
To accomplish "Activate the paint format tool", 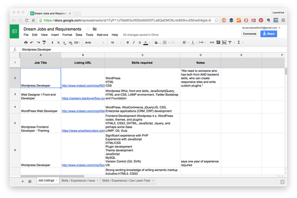I will pyautogui.click(x=44, y=43).
